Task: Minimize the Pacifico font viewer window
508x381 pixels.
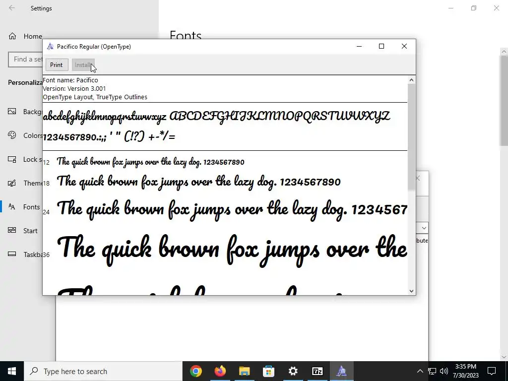Action: click(x=359, y=46)
